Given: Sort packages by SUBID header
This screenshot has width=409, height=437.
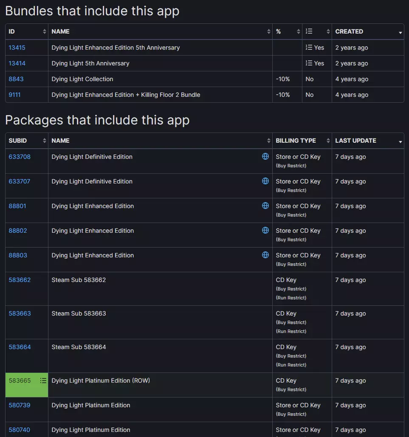Looking at the screenshot, I should (x=27, y=141).
